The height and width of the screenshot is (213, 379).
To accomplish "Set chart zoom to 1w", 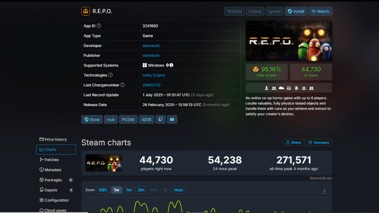I will click(117, 190).
